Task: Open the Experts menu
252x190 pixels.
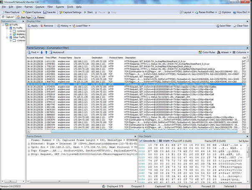Action: [x=60, y=7]
